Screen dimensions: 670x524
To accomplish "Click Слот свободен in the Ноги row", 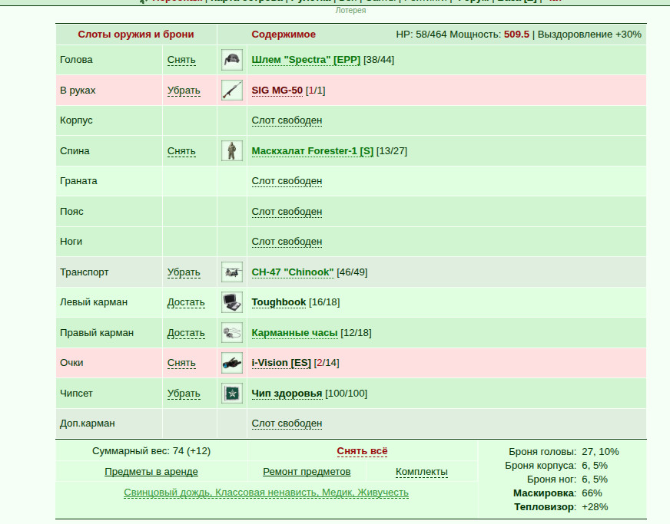I will [x=287, y=242].
